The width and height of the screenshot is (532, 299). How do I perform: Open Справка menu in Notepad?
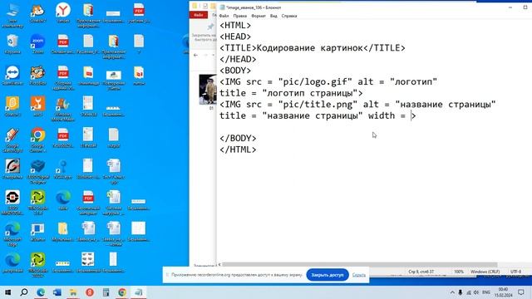[x=289, y=16]
